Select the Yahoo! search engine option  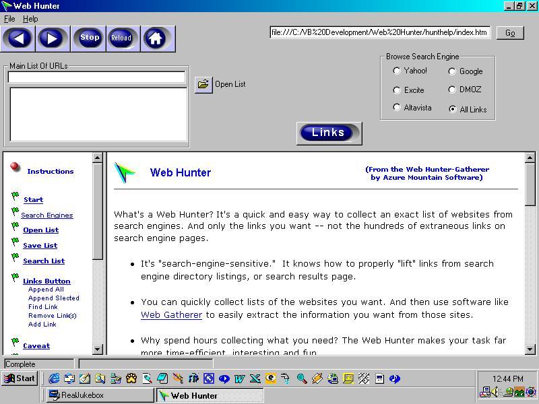tap(397, 71)
